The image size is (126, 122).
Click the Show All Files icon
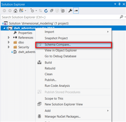click(x=63, y=11)
